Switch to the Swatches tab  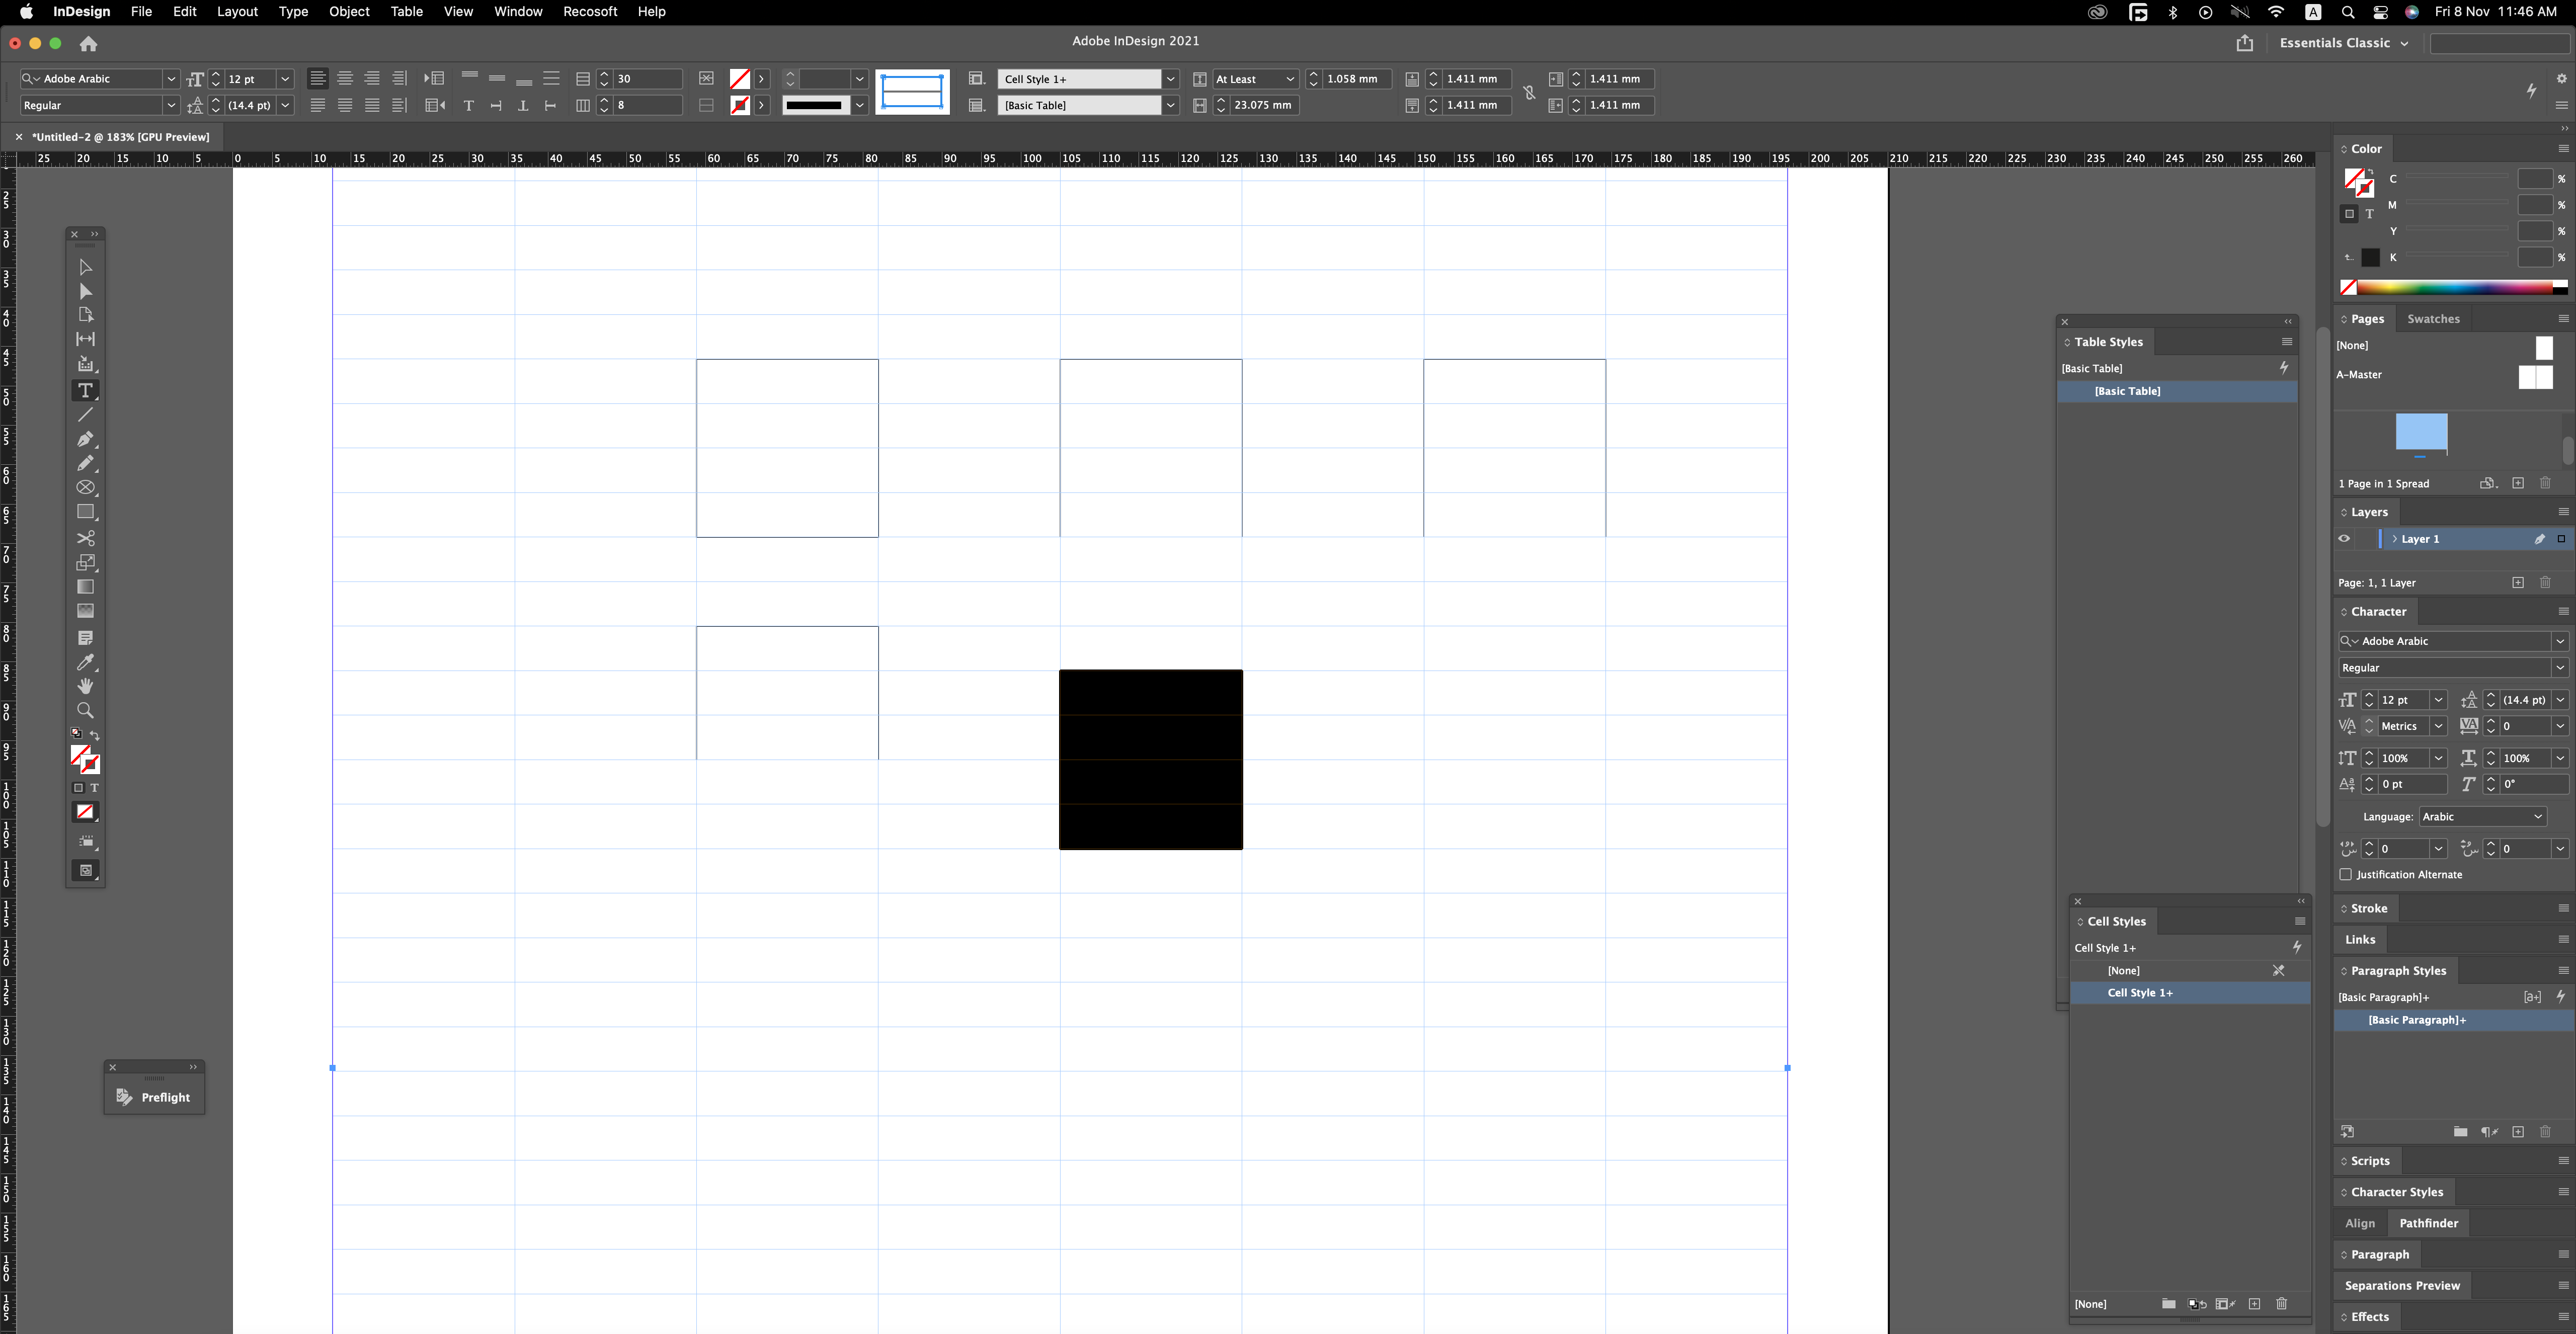2435,318
